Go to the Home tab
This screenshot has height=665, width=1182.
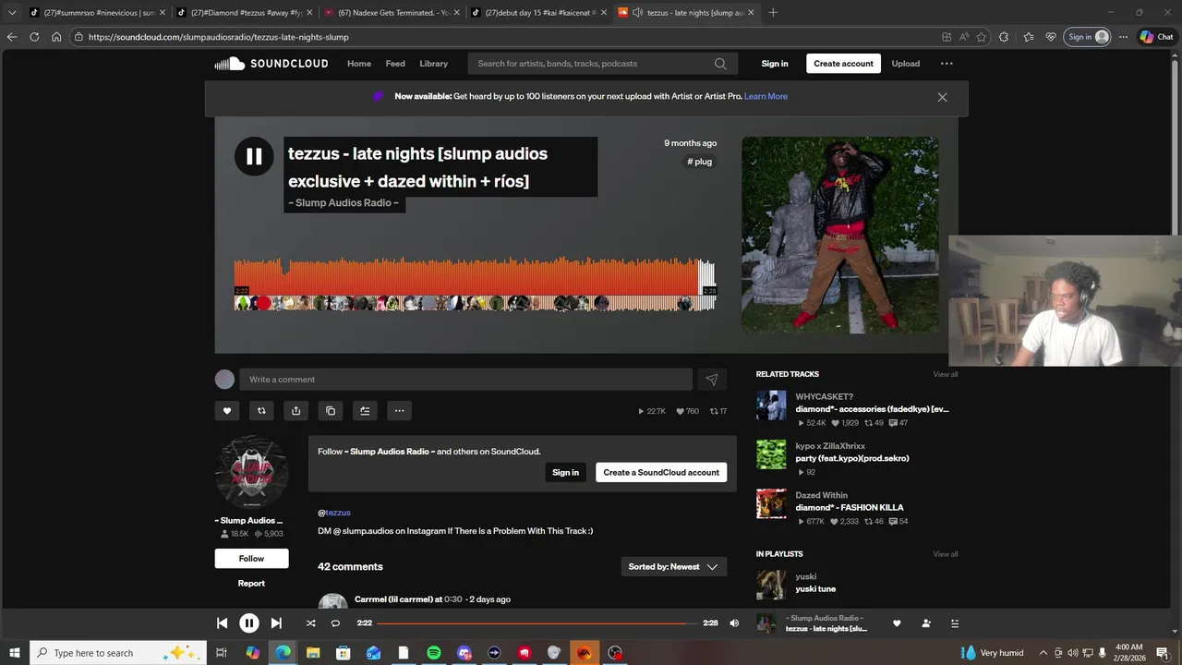(x=359, y=64)
